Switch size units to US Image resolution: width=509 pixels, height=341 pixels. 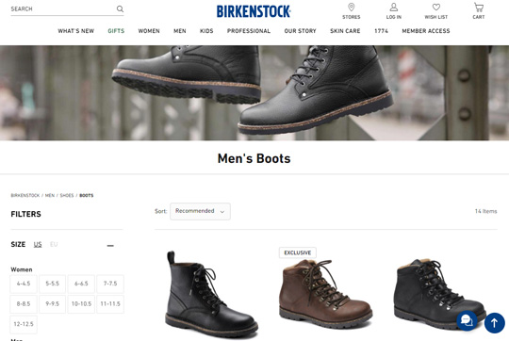pyautogui.click(x=38, y=244)
